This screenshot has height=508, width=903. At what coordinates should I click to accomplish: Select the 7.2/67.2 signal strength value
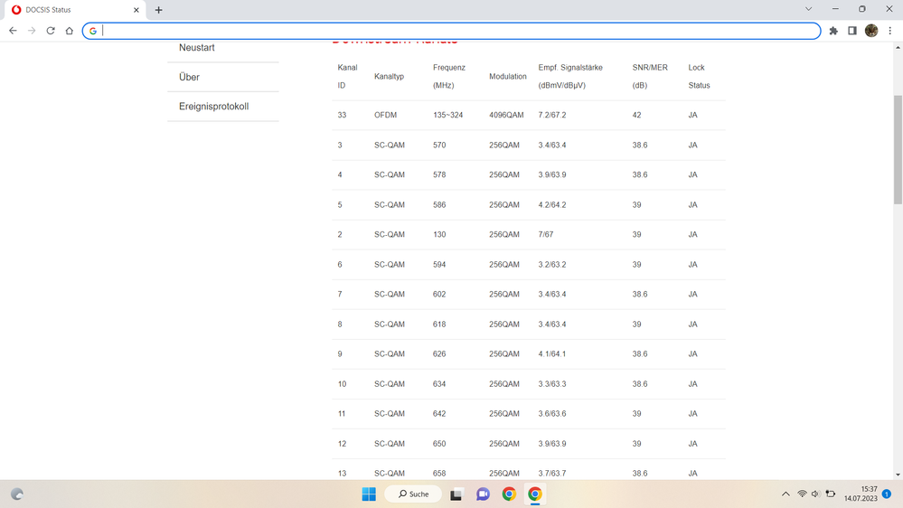point(552,115)
